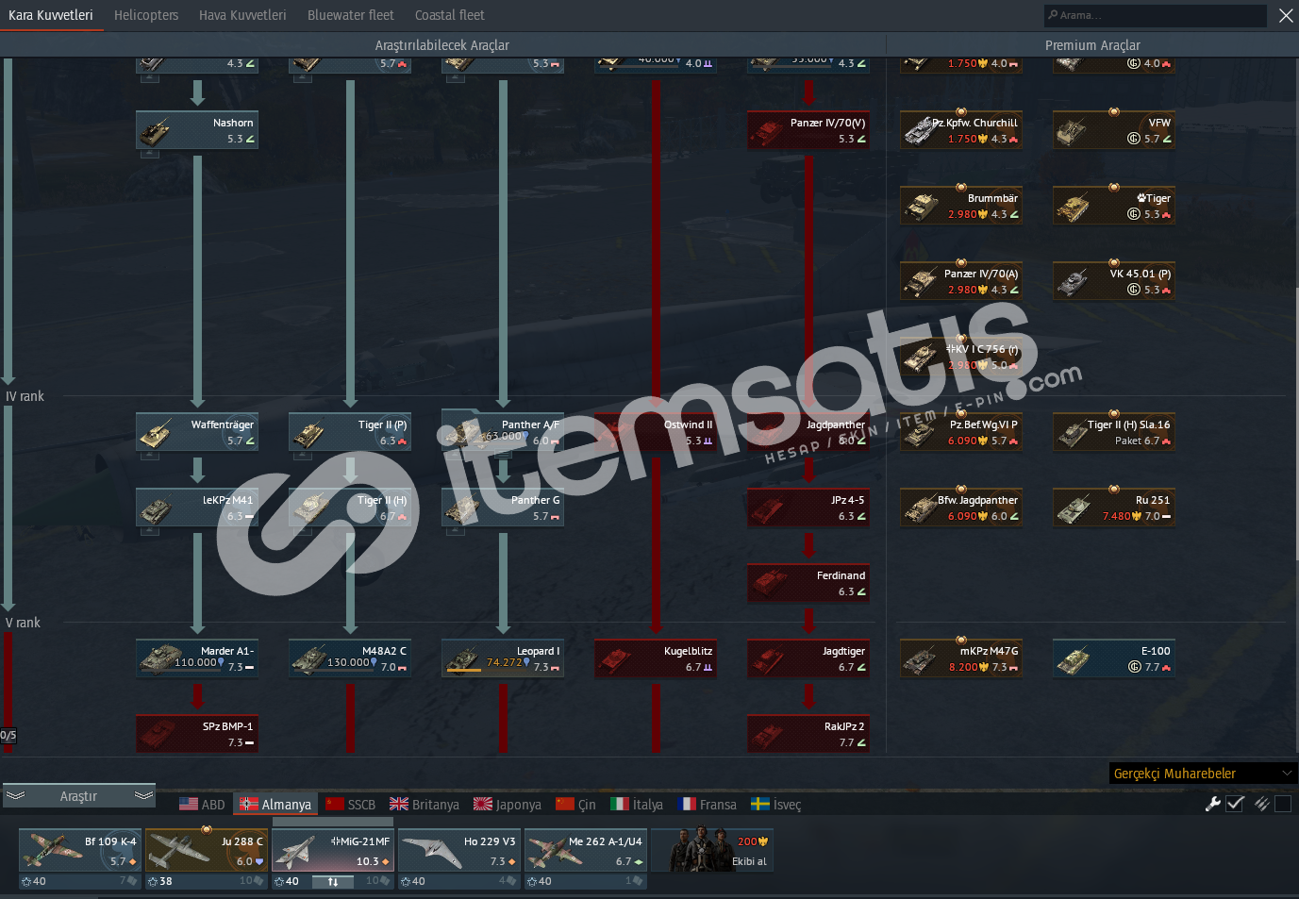Click the Arama search field
This screenshot has height=899, width=1299.
coord(1155,15)
